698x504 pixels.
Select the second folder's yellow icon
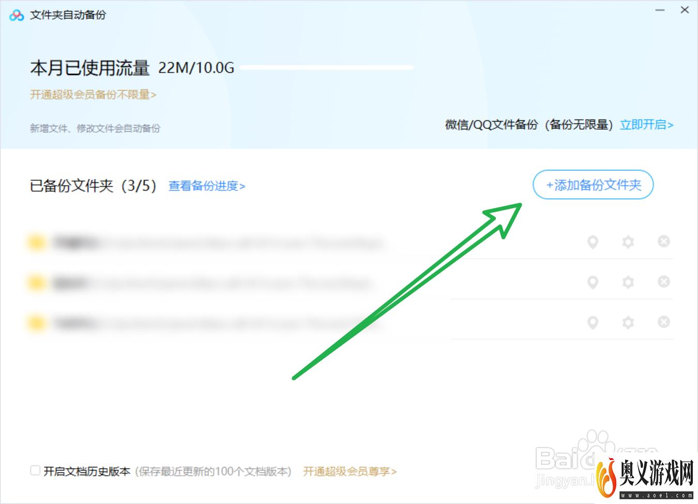pos(36,282)
